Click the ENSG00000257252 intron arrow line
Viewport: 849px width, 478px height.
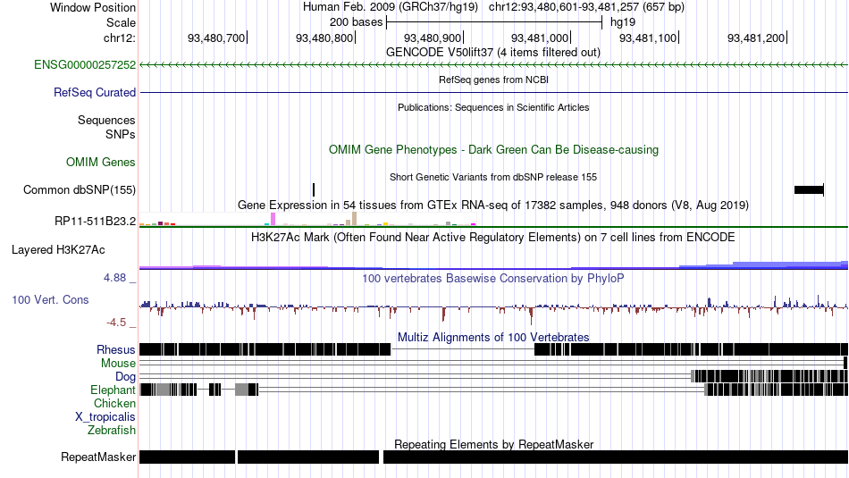(494, 65)
